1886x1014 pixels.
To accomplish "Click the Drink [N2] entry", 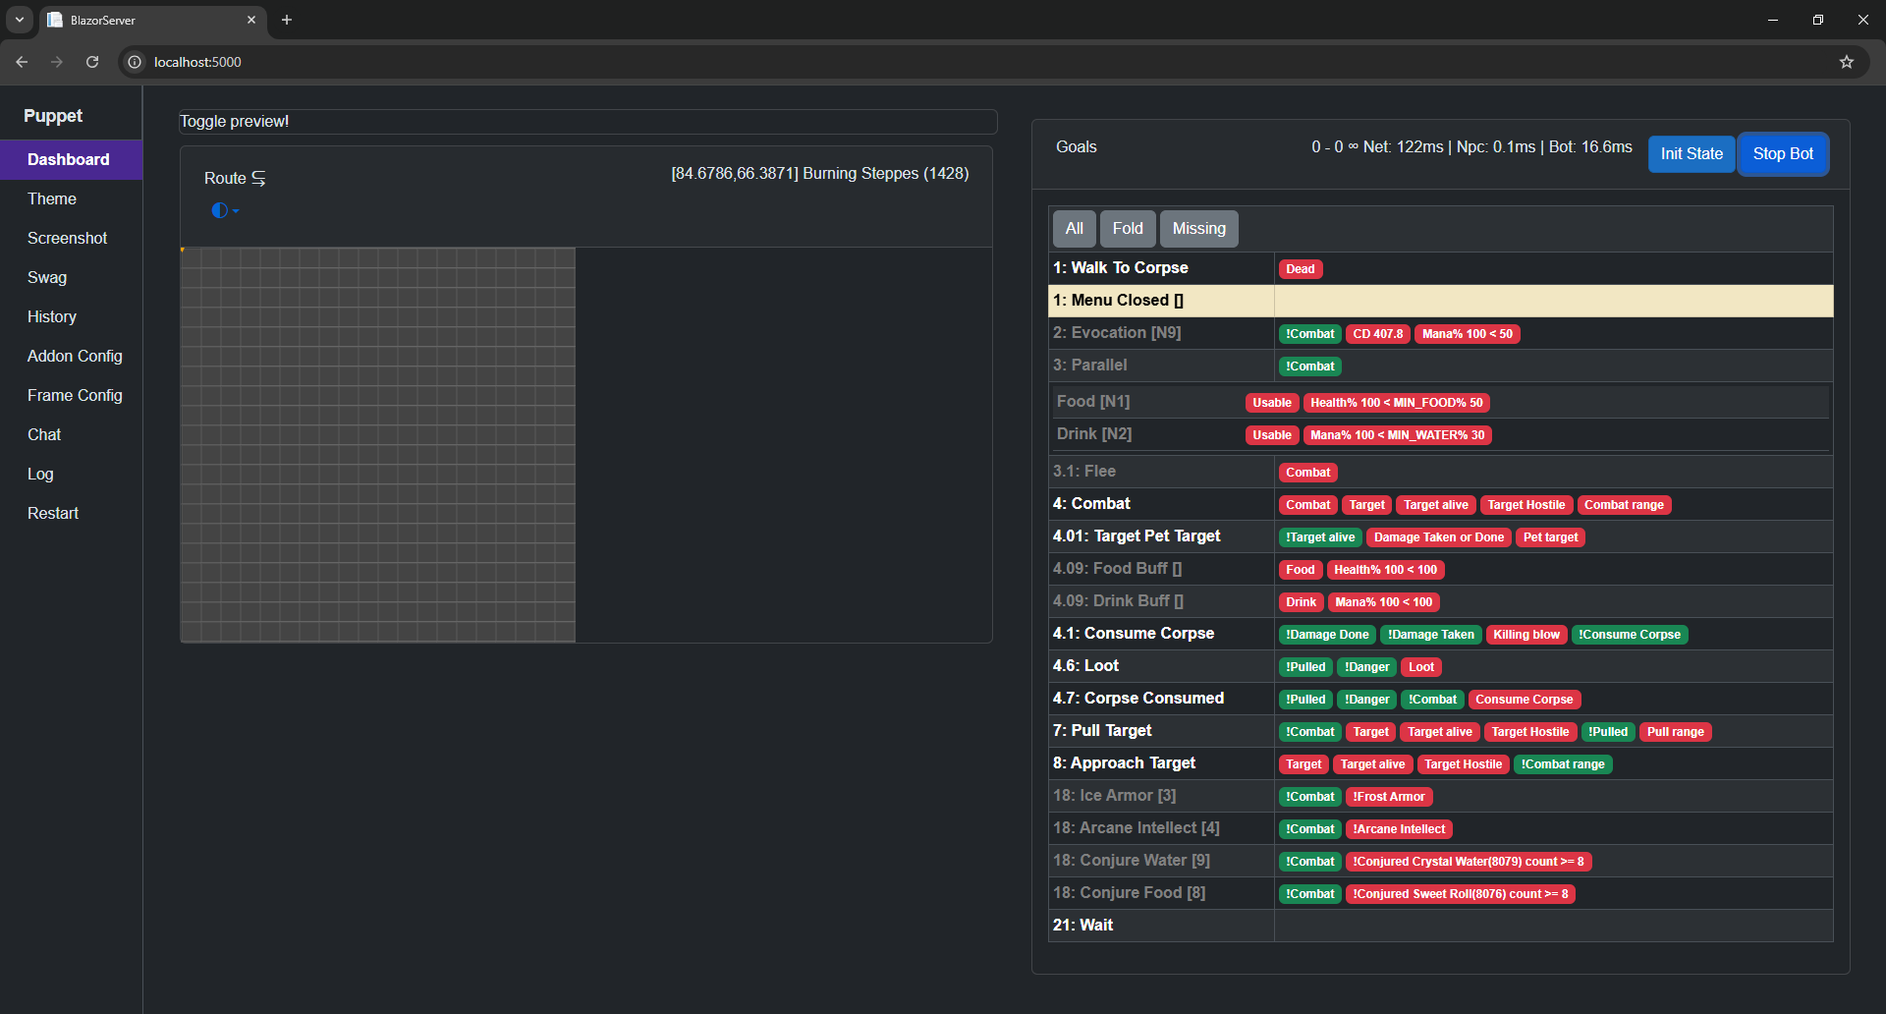I will tap(1094, 433).
